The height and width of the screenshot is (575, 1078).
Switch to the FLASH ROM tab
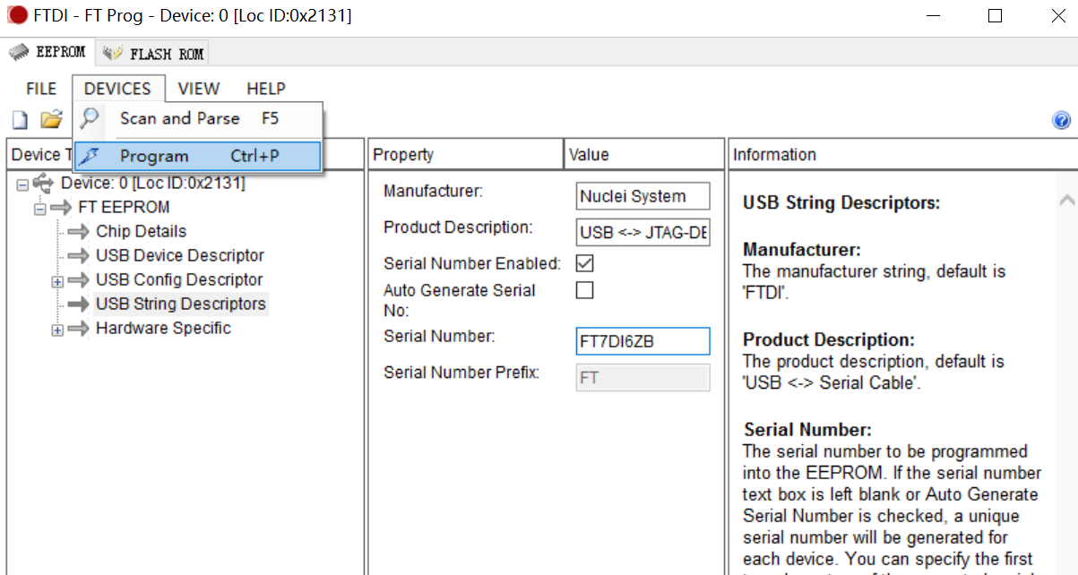tap(153, 54)
